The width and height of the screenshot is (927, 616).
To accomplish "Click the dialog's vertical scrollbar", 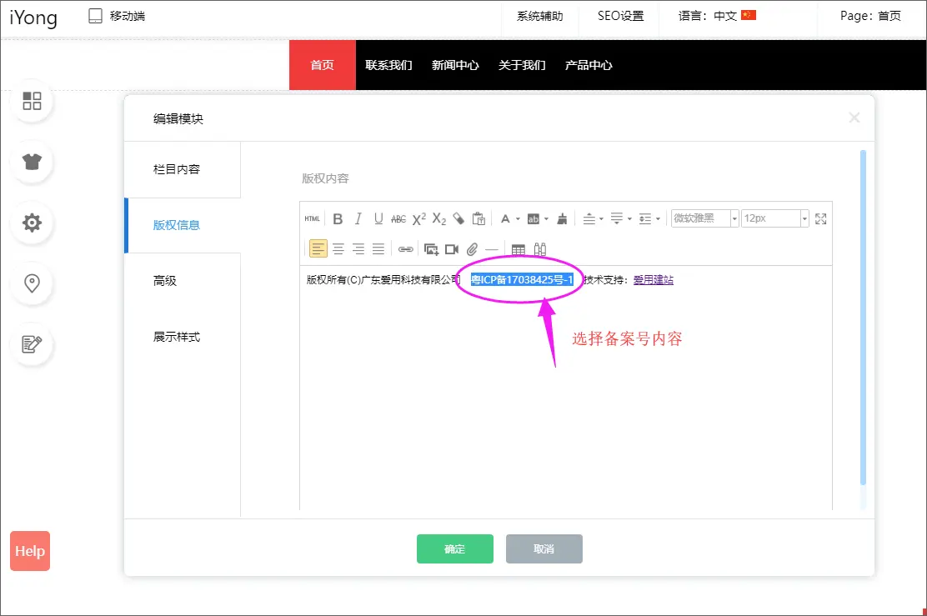I will (x=863, y=317).
